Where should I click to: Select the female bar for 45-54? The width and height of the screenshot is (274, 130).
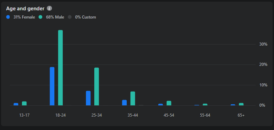tap(161, 105)
